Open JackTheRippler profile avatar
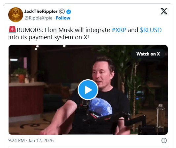 16,15
